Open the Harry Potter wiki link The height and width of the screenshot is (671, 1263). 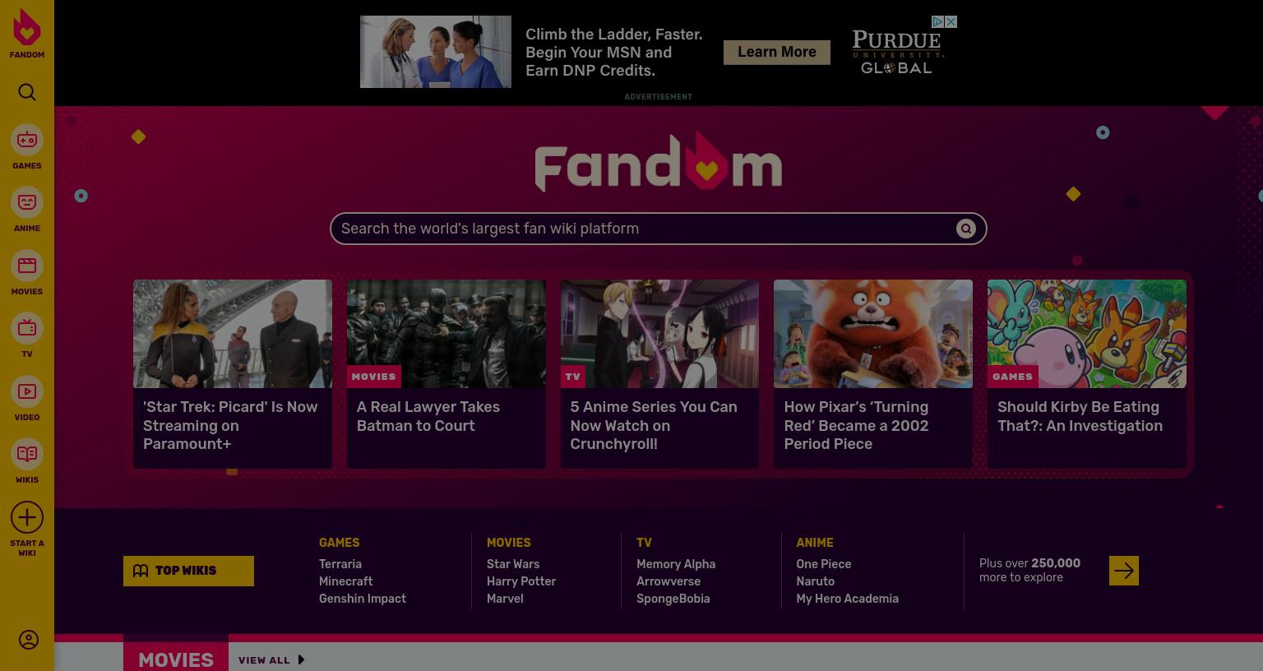pyautogui.click(x=521, y=581)
